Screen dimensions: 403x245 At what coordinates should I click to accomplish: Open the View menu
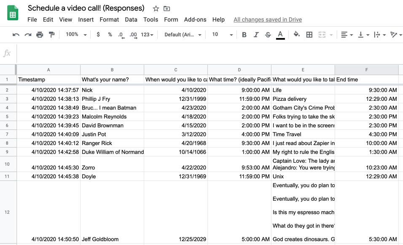[65, 19]
